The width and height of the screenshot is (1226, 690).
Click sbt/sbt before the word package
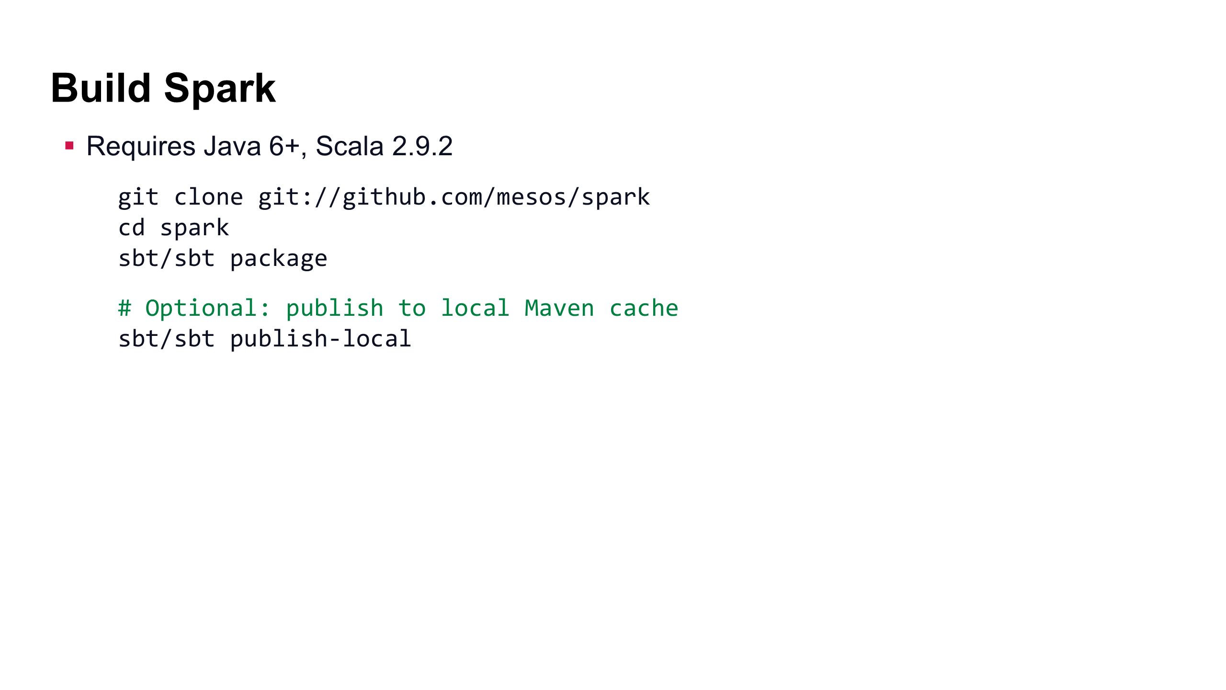(166, 259)
